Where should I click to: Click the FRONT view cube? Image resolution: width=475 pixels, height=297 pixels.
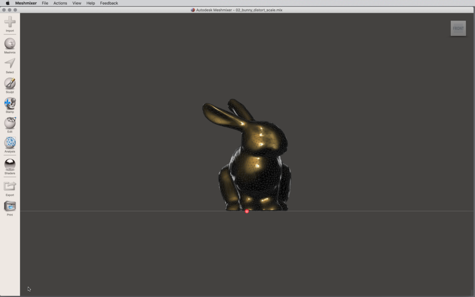458,28
